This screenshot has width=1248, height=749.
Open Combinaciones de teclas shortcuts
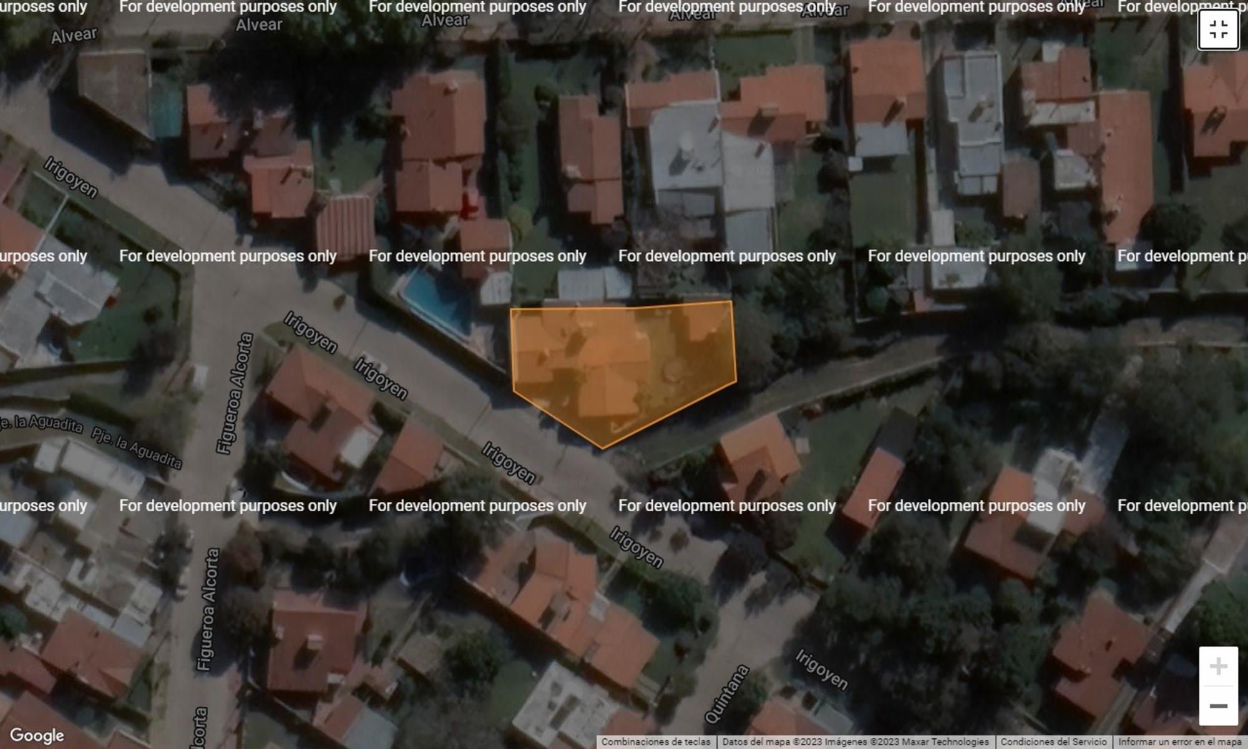(656, 742)
